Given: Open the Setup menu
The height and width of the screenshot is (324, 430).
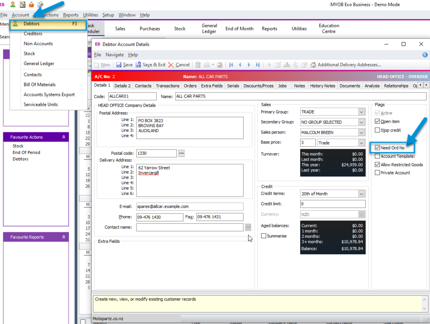Looking at the screenshot, I should point(108,15).
